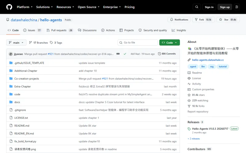Fork the hello-agents repository
The image size is (246, 153).
pyautogui.click(x=204, y=20)
